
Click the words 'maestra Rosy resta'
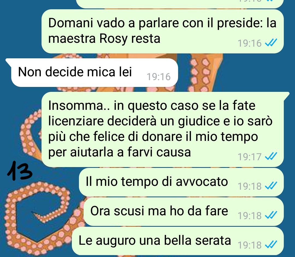(x=104, y=39)
